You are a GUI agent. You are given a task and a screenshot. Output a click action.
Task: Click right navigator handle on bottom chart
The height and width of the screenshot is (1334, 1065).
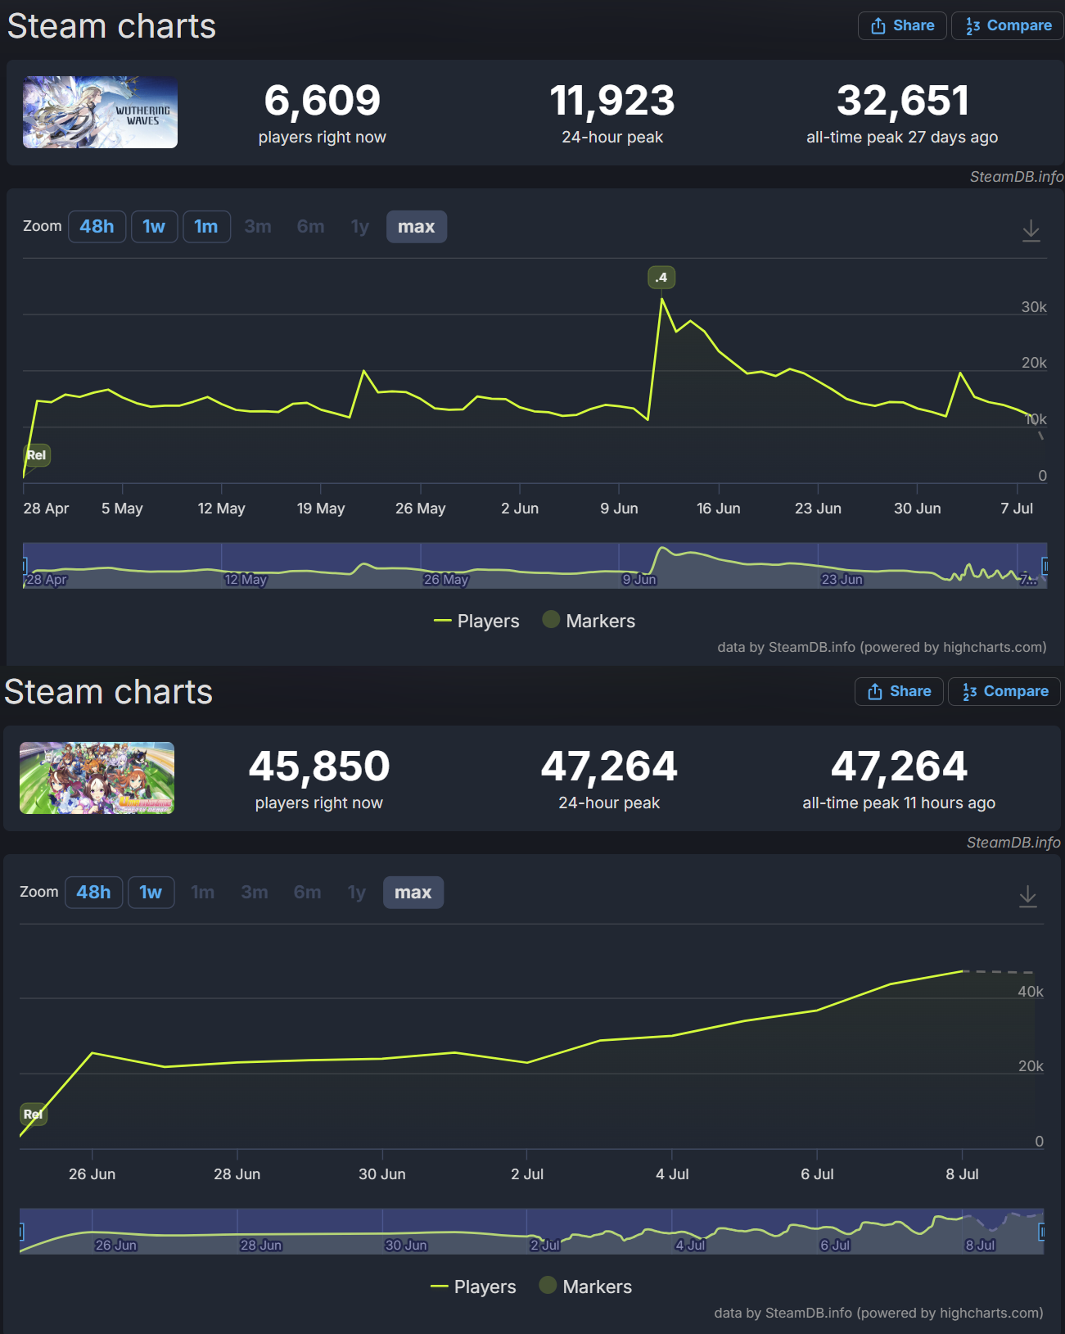tap(1042, 1231)
